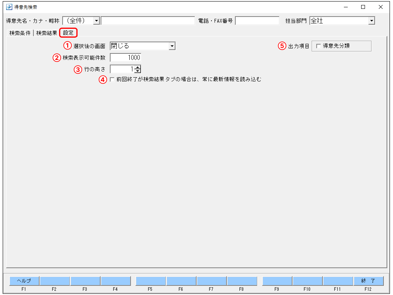Screen dimensions: 393x295
Task: Click the ヘルプ F1 button
Action: coord(24,281)
